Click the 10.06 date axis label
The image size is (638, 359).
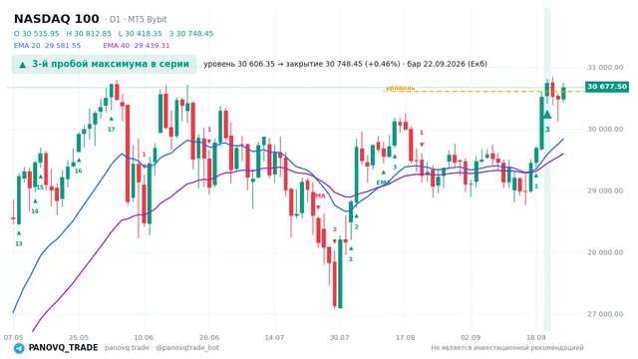coord(144,337)
